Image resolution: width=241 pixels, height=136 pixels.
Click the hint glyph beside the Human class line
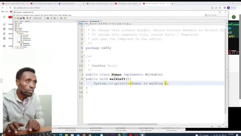click(82, 75)
